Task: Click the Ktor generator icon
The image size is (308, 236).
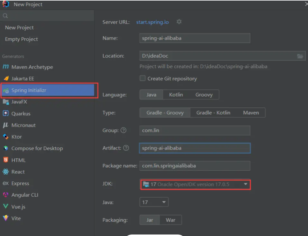Action: [x=6, y=137]
